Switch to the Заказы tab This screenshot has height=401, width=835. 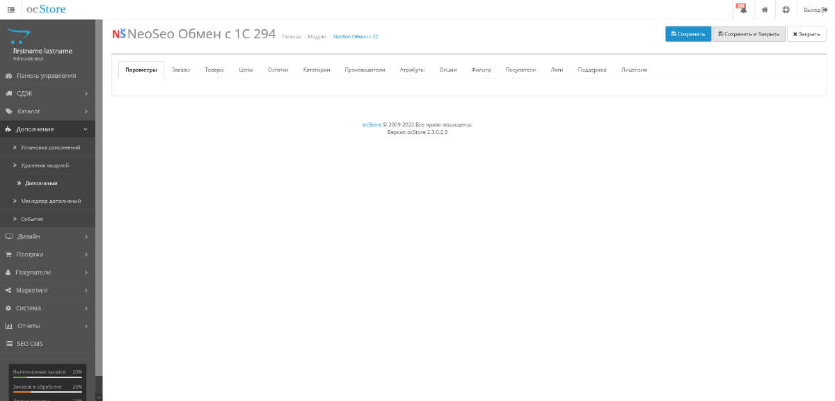[181, 69]
